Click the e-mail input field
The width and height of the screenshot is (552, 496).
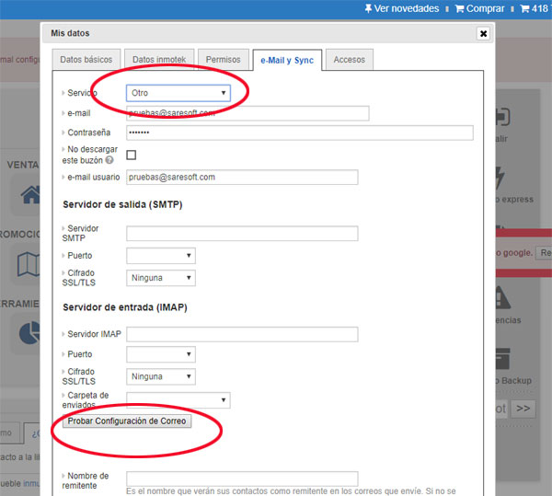pyautogui.click(x=247, y=113)
